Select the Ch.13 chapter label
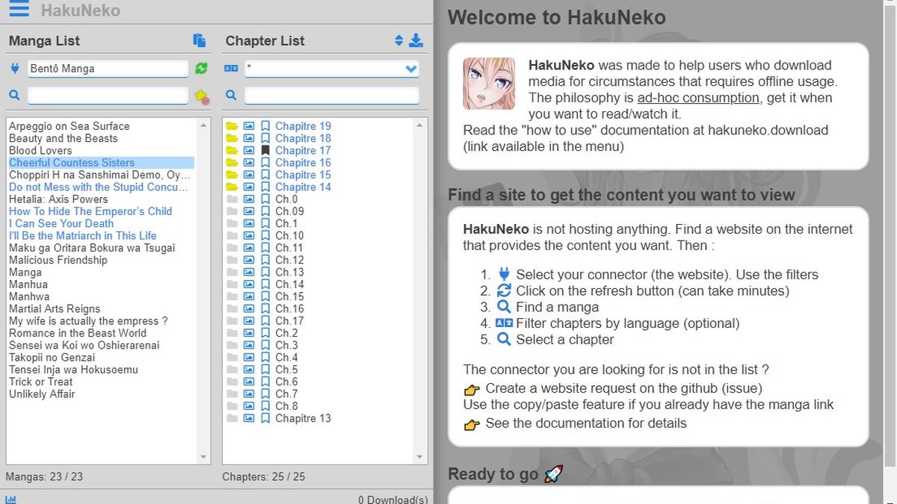Image resolution: width=897 pixels, height=504 pixels. click(x=289, y=273)
